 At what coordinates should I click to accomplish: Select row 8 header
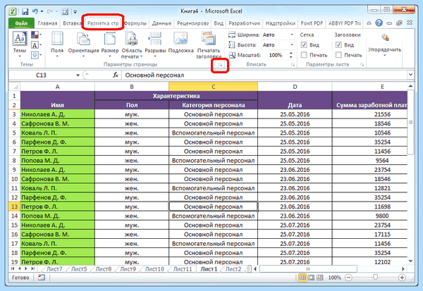tap(14, 161)
